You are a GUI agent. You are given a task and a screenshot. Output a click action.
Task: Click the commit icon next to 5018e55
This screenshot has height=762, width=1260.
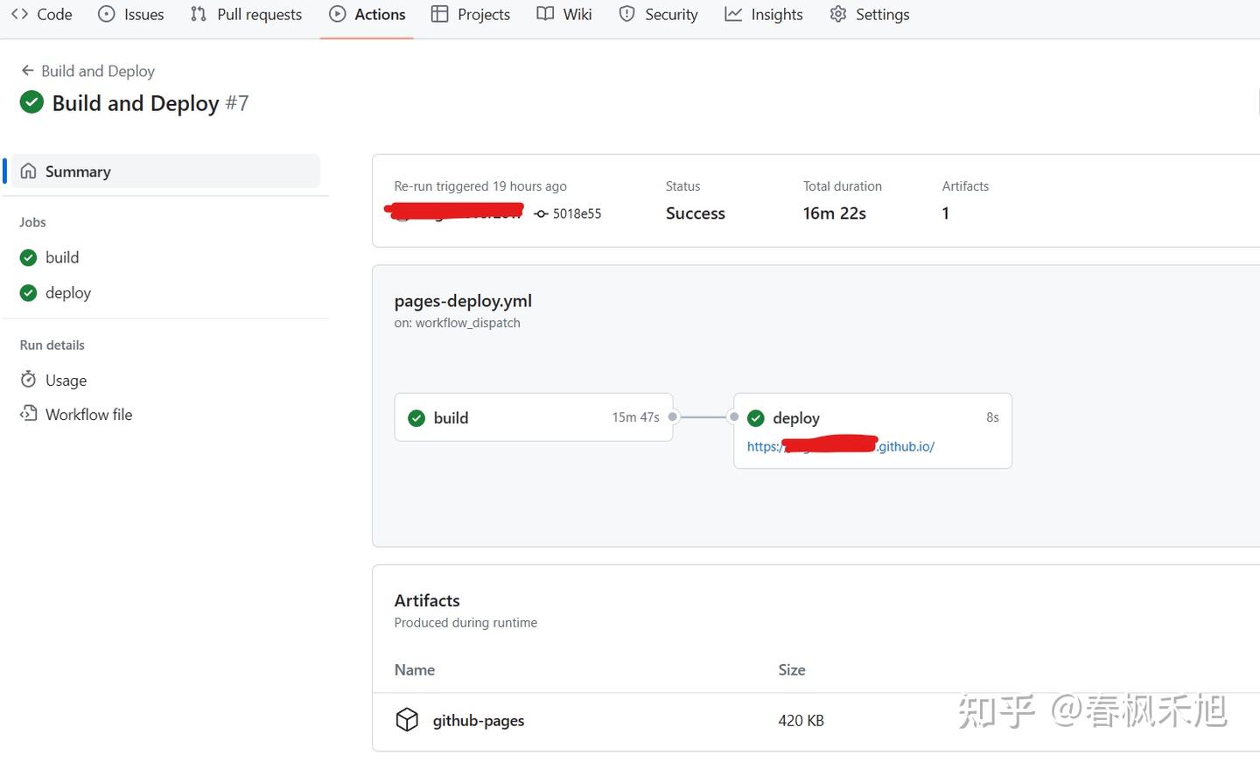point(540,213)
